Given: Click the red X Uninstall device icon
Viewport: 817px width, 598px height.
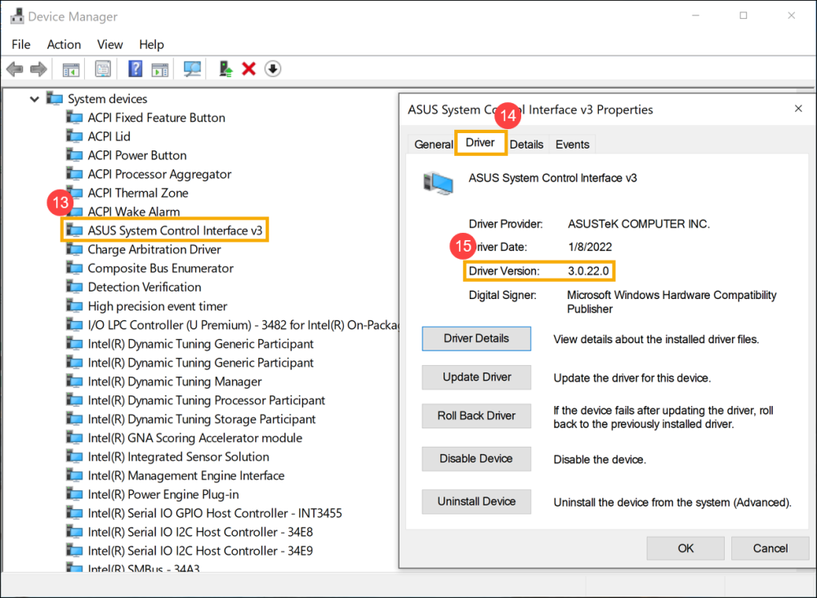Looking at the screenshot, I should (249, 69).
